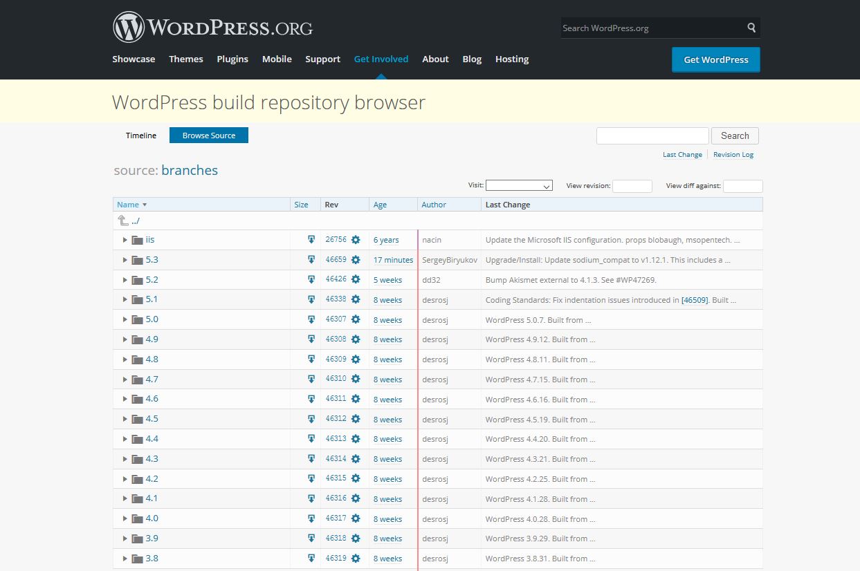Open Support in the navigation
Viewport: 860px width, 571px height.
[323, 59]
